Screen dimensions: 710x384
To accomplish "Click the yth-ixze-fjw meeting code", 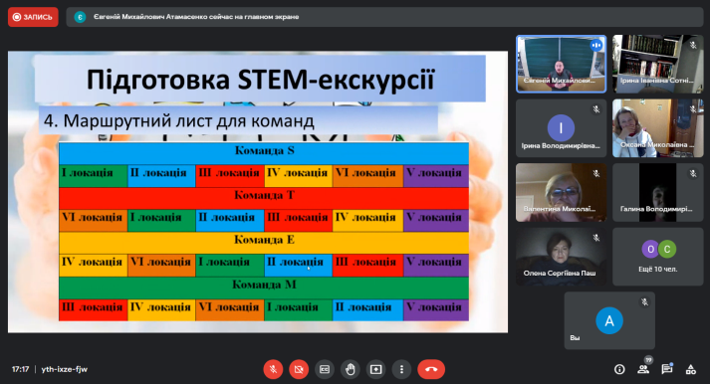I will [65, 369].
